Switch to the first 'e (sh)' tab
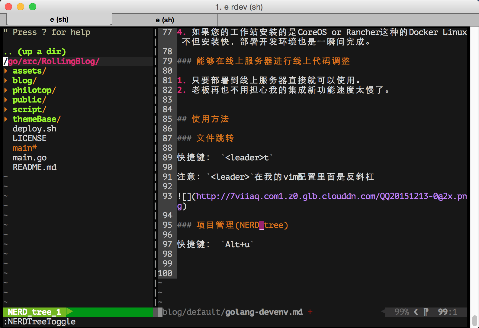This screenshot has width=479, height=328. (59, 20)
